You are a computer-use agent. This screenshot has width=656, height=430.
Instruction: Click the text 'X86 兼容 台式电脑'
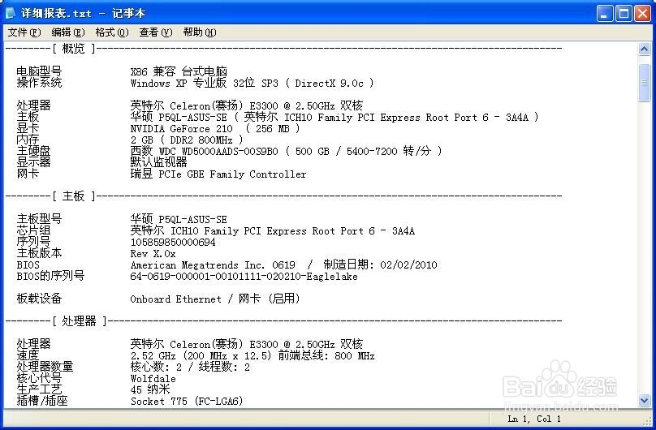coord(179,71)
